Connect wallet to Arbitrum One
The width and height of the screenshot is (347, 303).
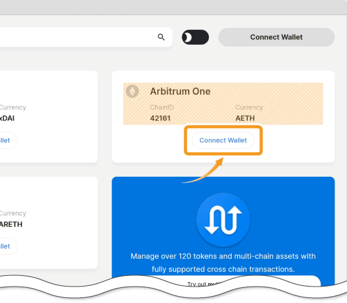223,140
